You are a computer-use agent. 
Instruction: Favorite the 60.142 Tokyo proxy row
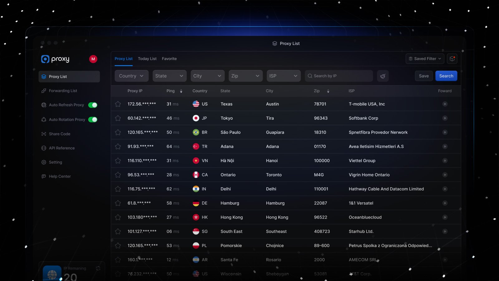tap(118, 118)
